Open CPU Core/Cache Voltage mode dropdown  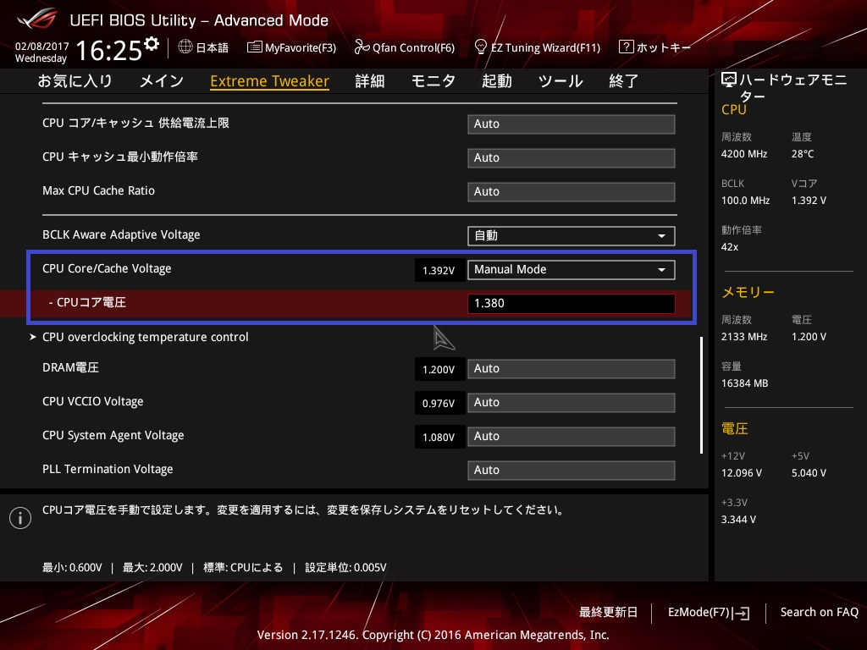pyautogui.click(x=572, y=270)
